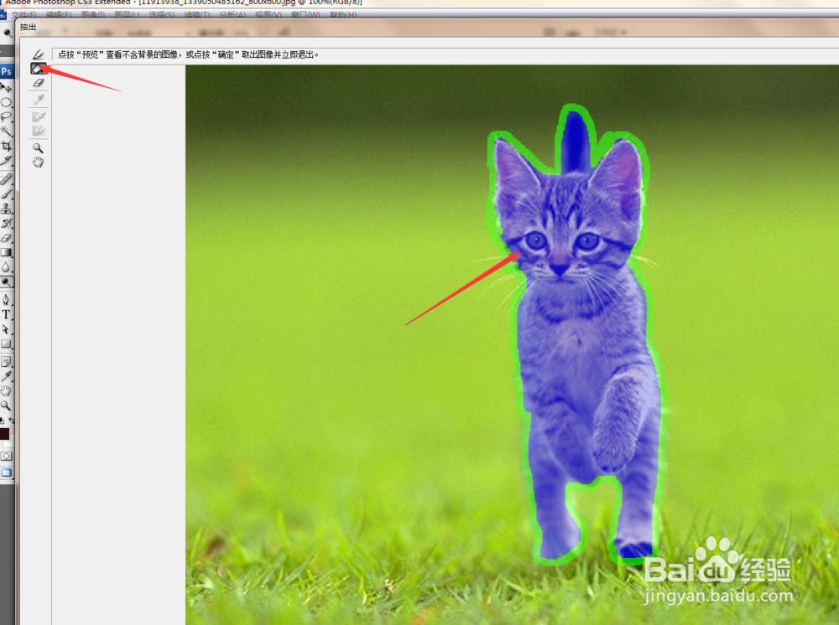This screenshot has height=625, width=839.
Task: Select the Eyedropper tool in Extract dialog
Action: (38, 100)
